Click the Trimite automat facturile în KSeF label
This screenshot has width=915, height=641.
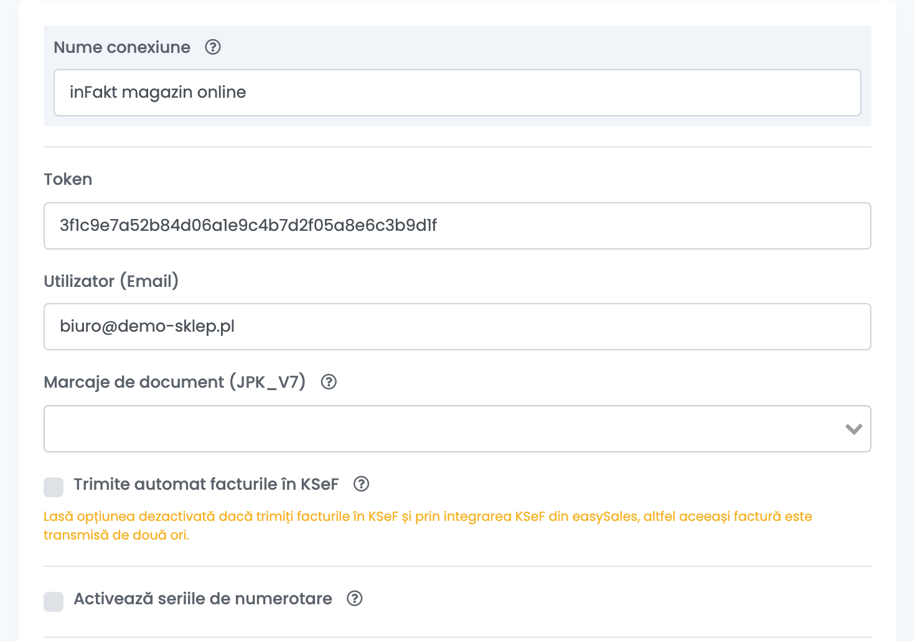coord(206,484)
